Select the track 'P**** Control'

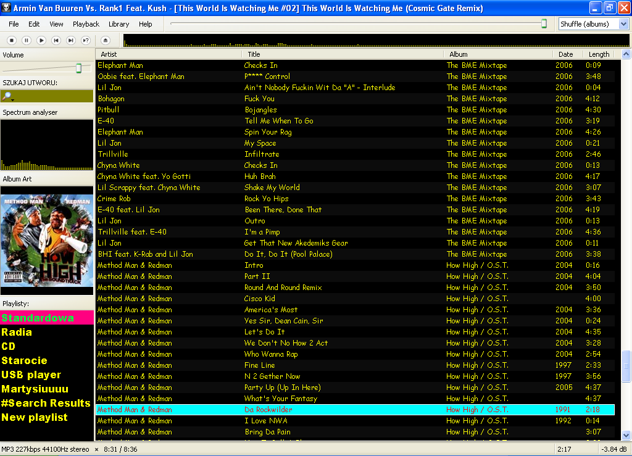click(355, 77)
